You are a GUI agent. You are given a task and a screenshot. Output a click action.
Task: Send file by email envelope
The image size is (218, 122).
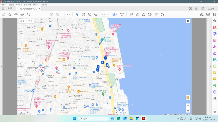coord(208,14)
